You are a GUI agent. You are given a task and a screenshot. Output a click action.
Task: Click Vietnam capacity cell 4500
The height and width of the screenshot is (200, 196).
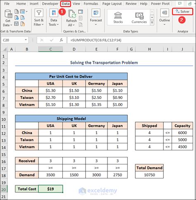(182, 147)
